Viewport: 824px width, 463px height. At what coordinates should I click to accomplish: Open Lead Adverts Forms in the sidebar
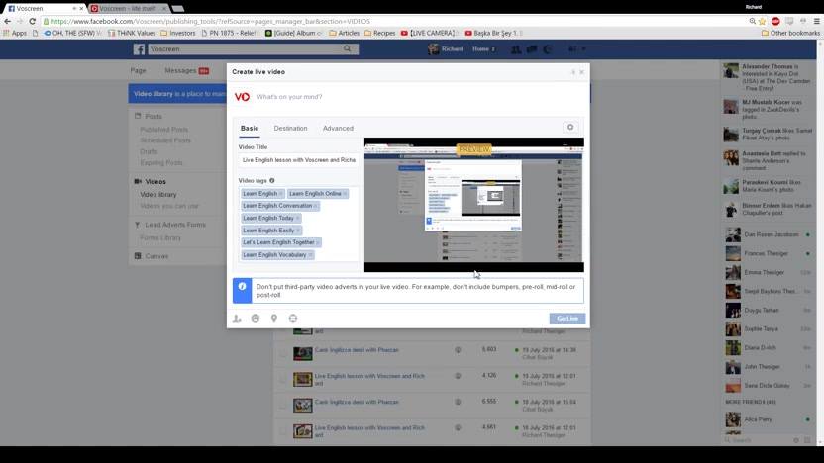[x=175, y=225]
